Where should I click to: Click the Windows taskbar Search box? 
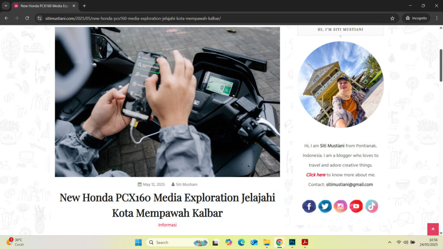click(177, 242)
